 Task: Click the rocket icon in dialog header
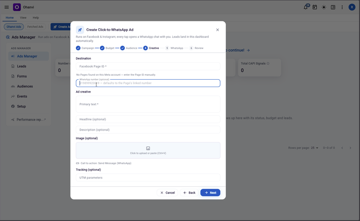[x=80, y=30]
